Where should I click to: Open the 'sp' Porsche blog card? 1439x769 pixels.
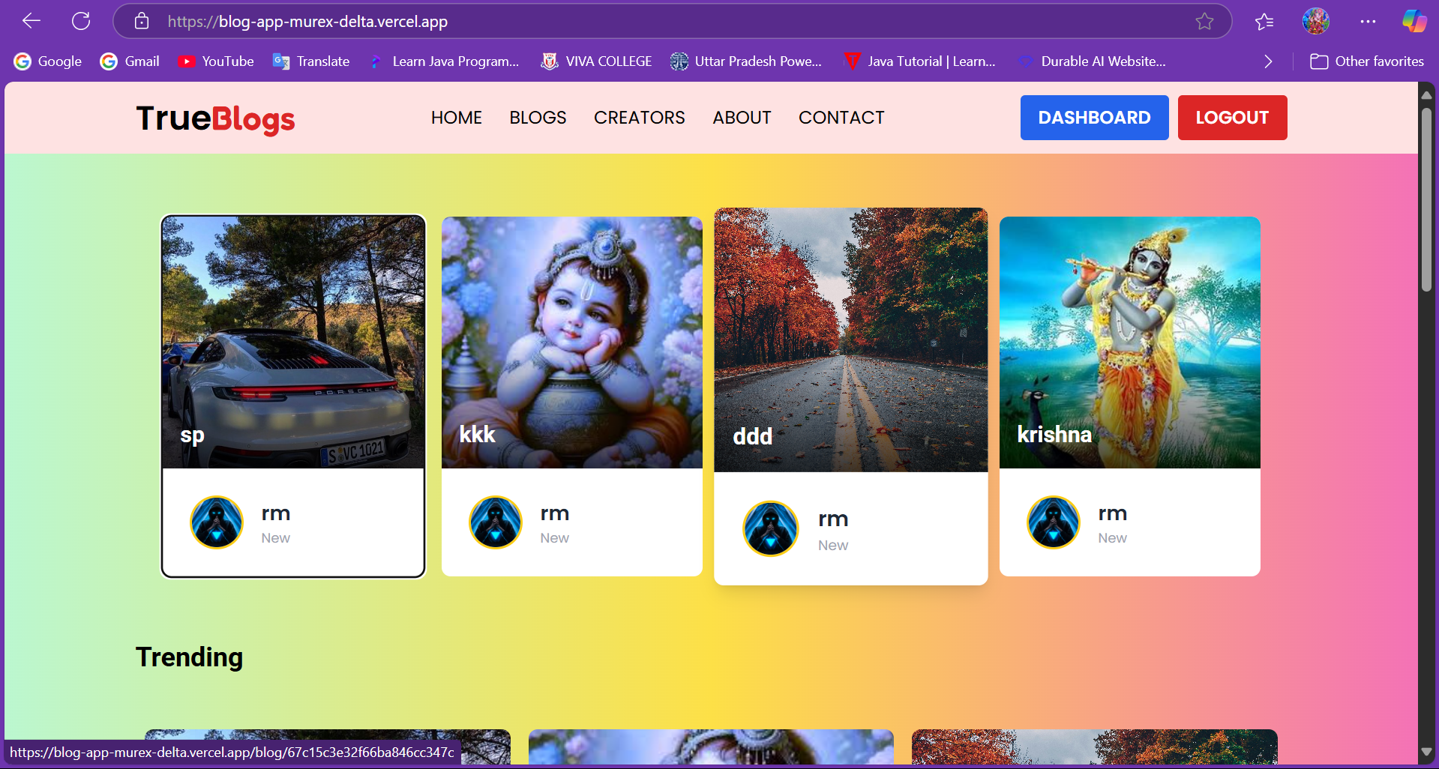[x=293, y=396]
